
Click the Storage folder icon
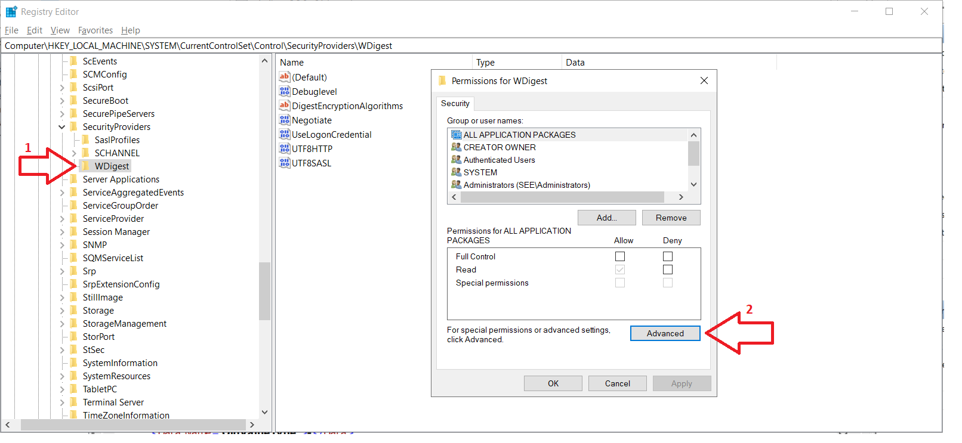tap(74, 310)
